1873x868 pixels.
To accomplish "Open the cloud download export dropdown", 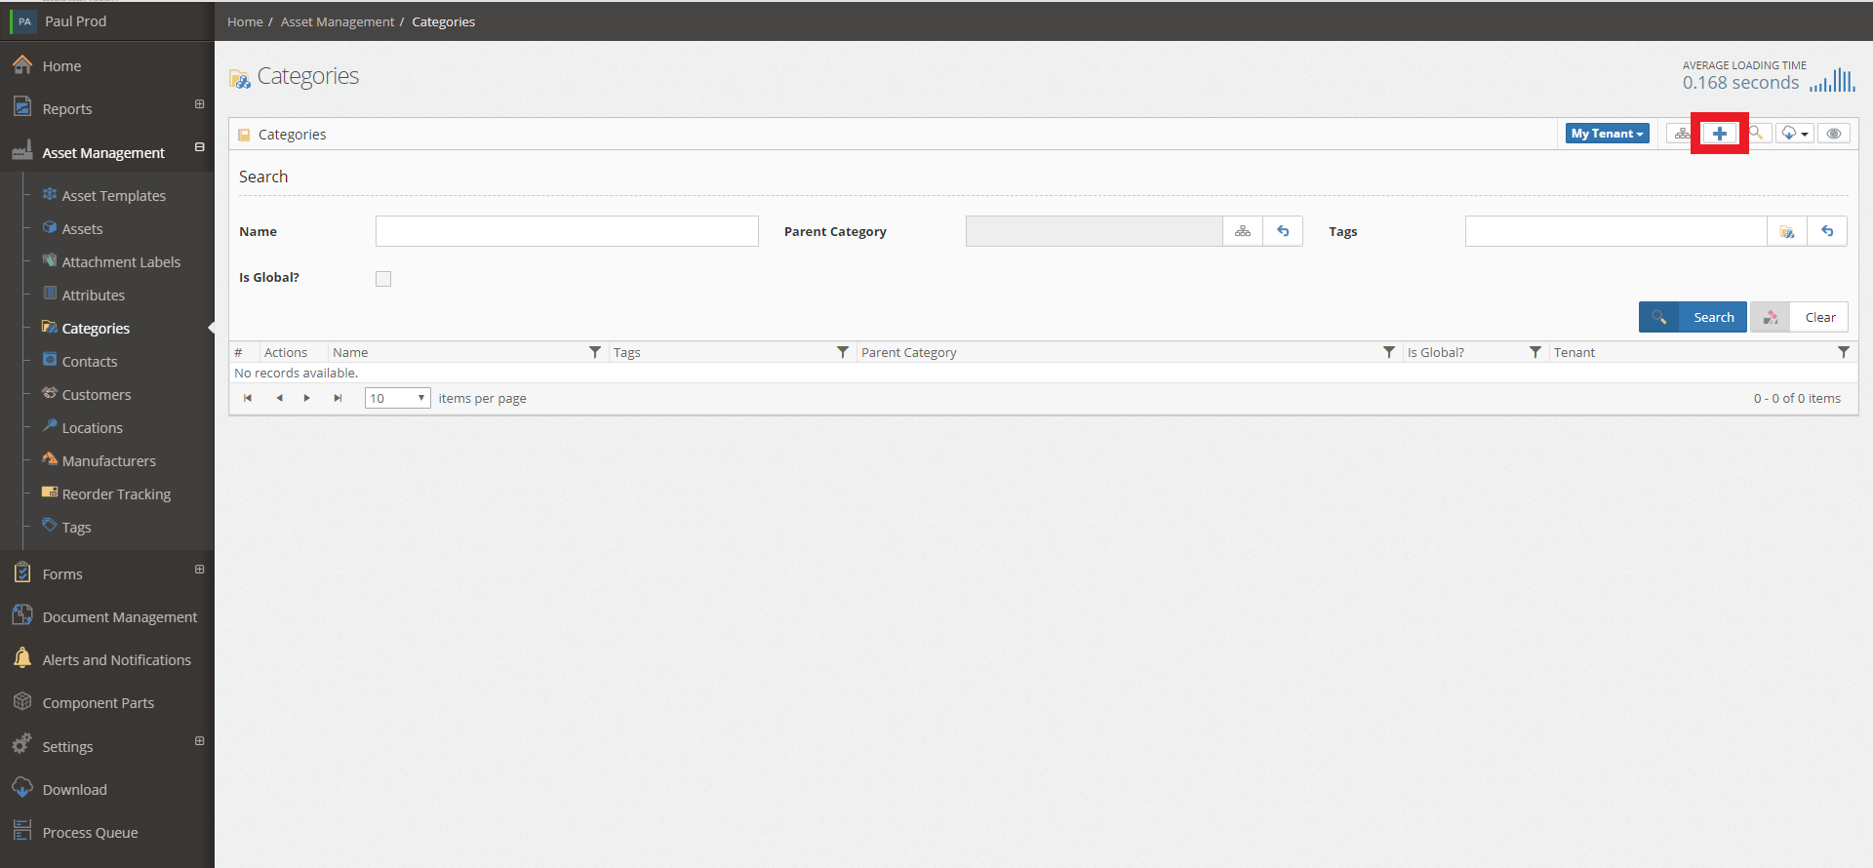I will point(1795,134).
